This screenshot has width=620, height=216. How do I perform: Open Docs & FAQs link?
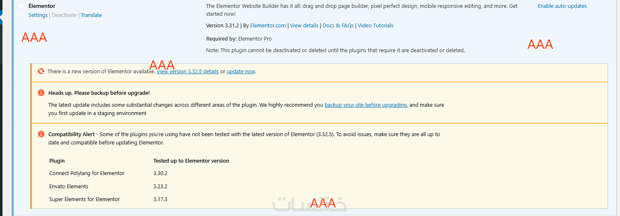(x=338, y=26)
